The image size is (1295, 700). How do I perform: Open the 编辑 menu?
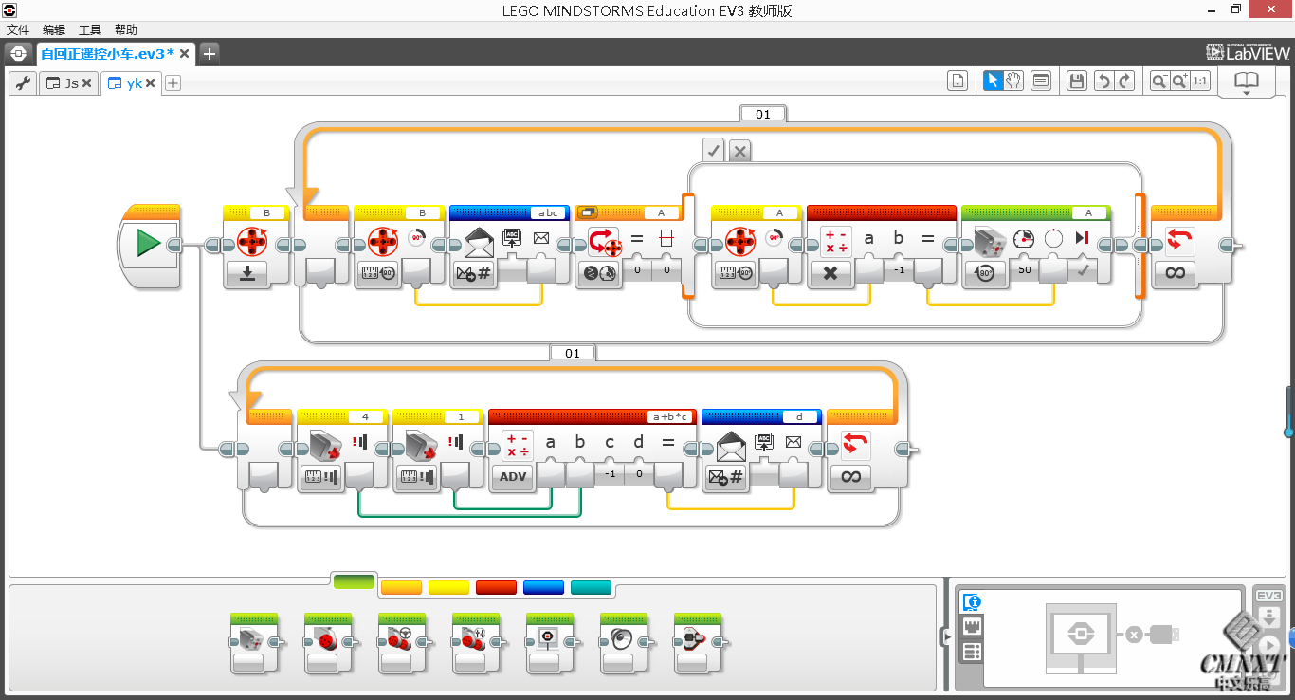[54, 30]
